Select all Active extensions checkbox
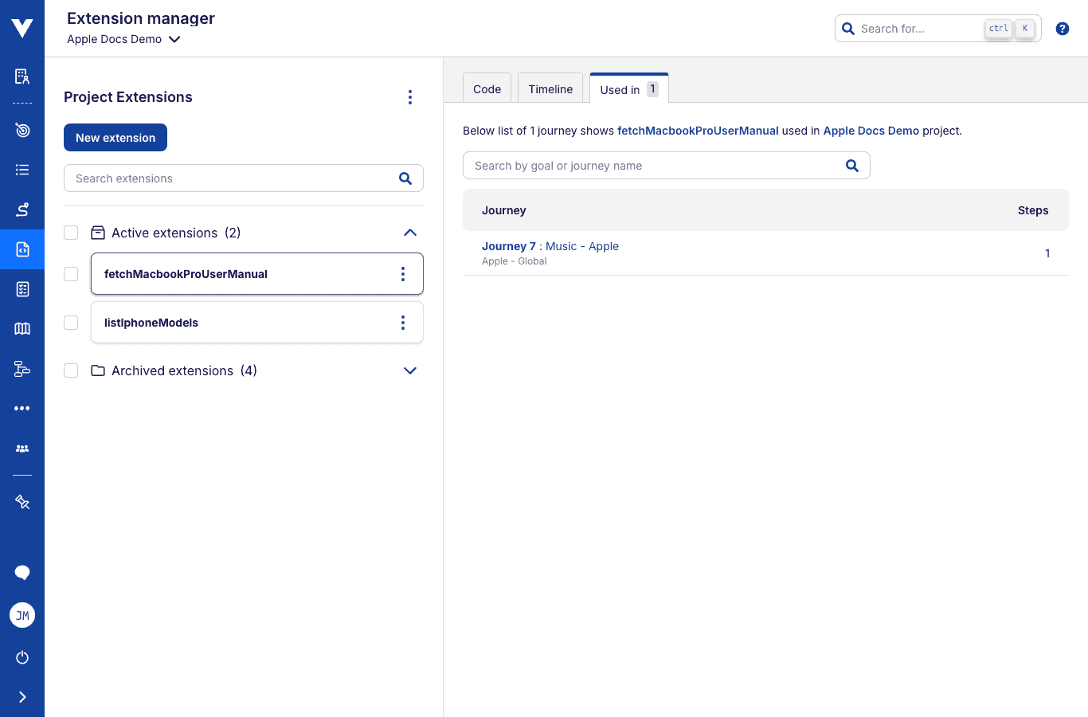Image resolution: width=1088 pixels, height=717 pixels. pyautogui.click(x=71, y=233)
